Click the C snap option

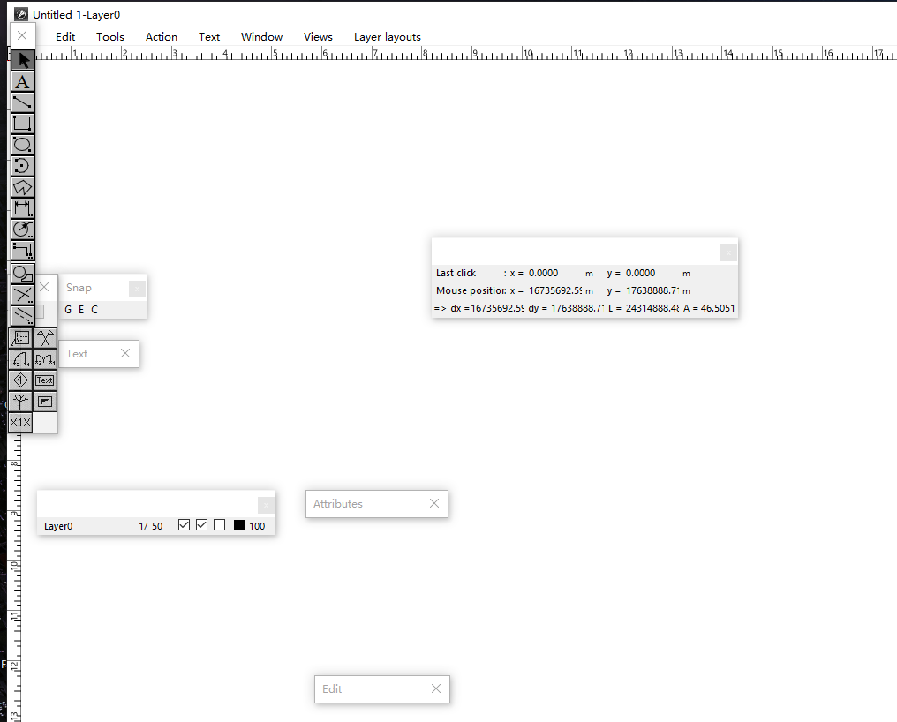point(94,310)
